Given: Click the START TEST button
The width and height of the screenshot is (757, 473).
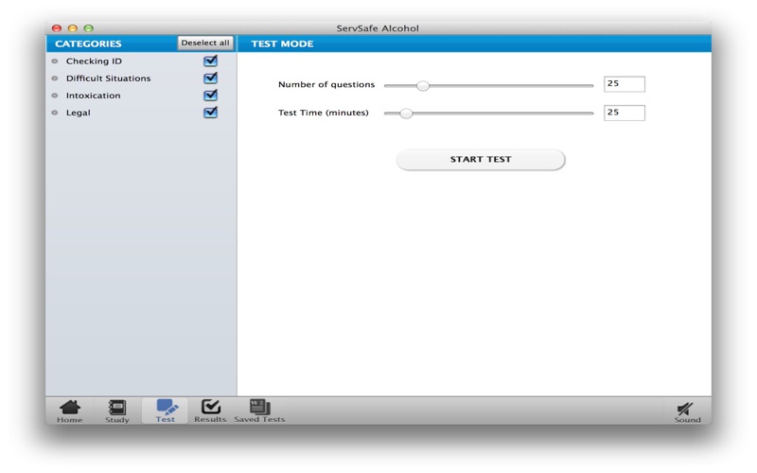Looking at the screenshot, I should point(481,159).
